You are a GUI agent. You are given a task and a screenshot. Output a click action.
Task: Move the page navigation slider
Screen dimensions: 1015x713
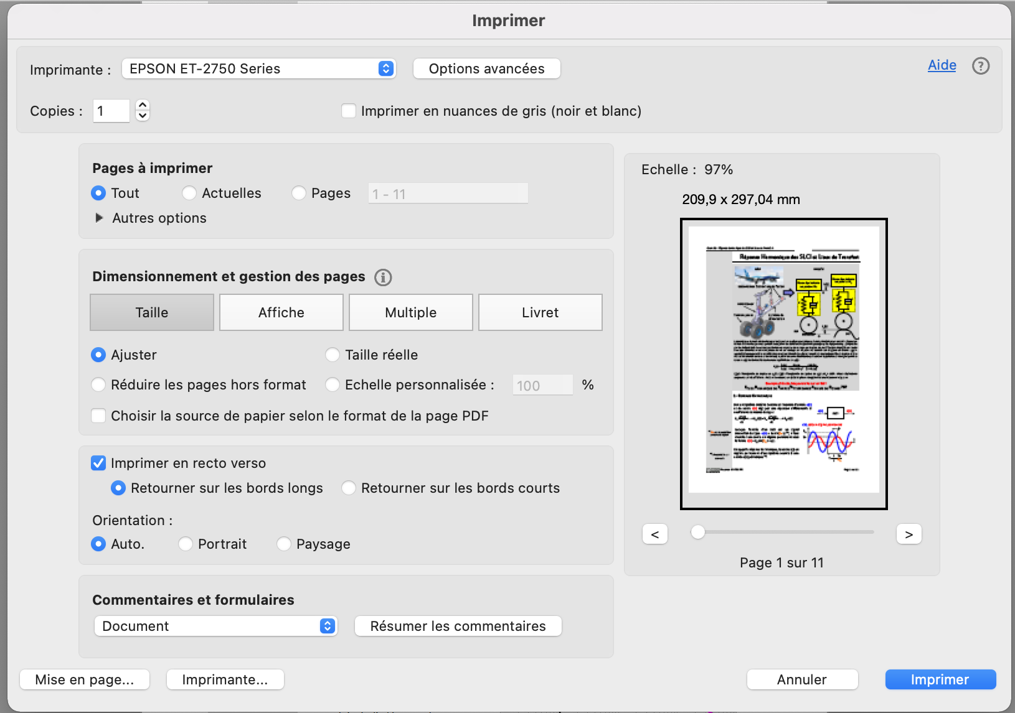coord(698,533)
